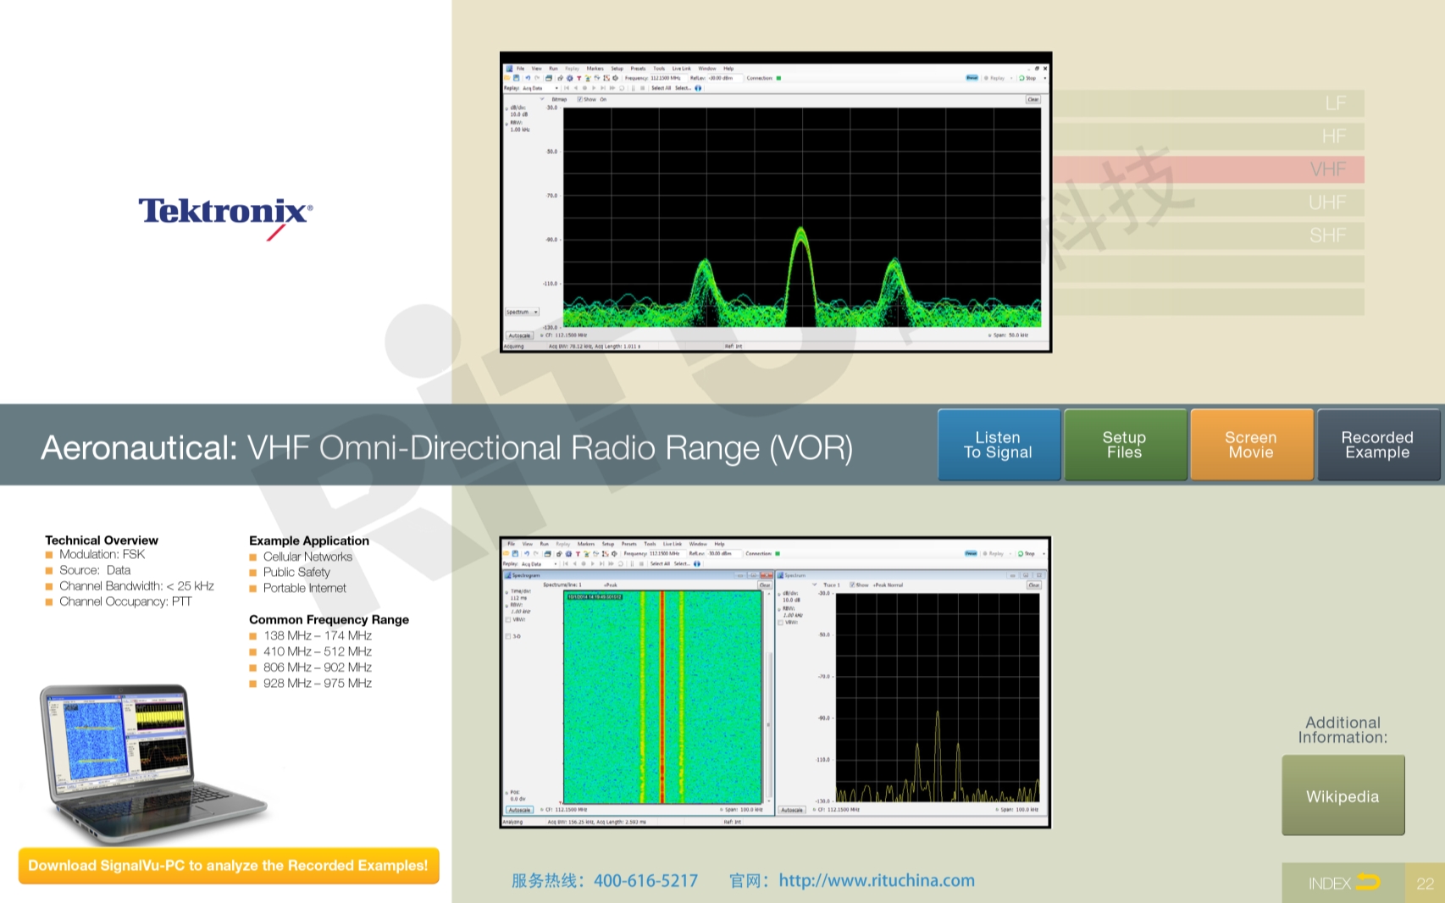Toggle the Show checkbox in the Bitmap trace row
1445x903 pixels.
pyautogui.click(x=580, y=99)
